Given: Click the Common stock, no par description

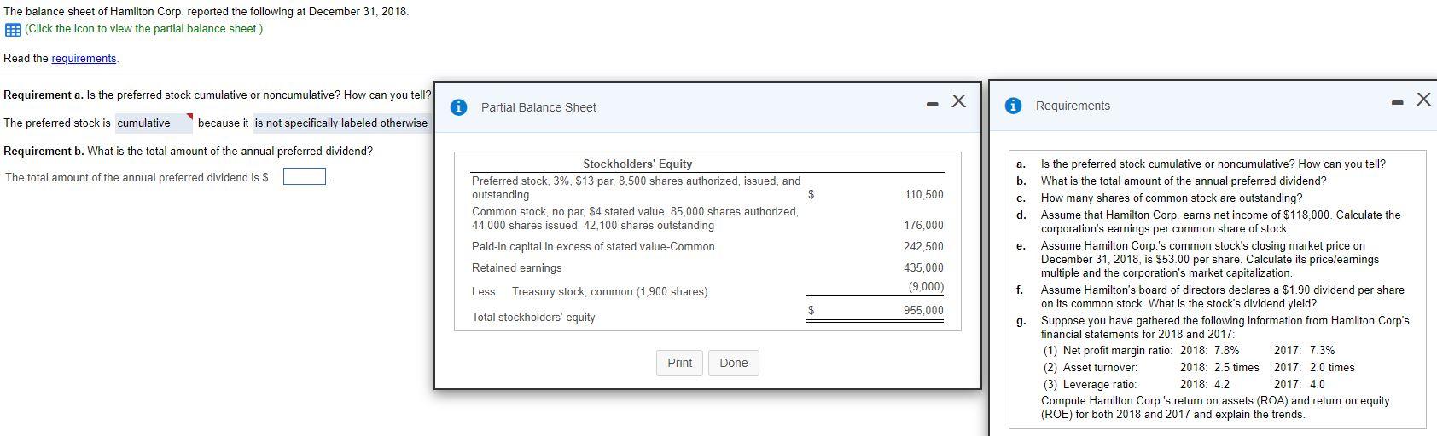Looking at the screenshot, I should (635, 218).
